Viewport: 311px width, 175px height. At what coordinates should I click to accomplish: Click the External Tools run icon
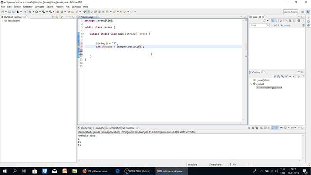tap(51, 12)
